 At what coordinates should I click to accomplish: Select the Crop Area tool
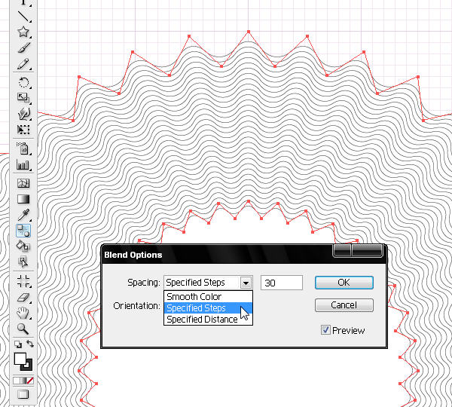(23, 282)
